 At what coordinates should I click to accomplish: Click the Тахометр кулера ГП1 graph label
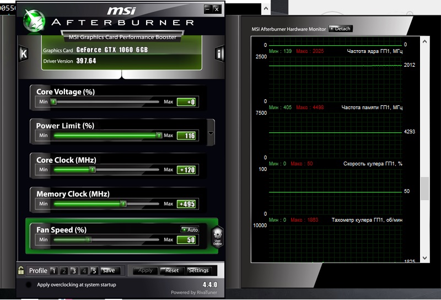pos(367,220)
